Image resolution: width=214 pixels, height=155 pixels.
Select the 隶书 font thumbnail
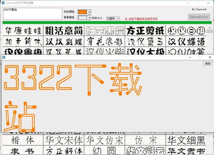[x=23, y=150]
